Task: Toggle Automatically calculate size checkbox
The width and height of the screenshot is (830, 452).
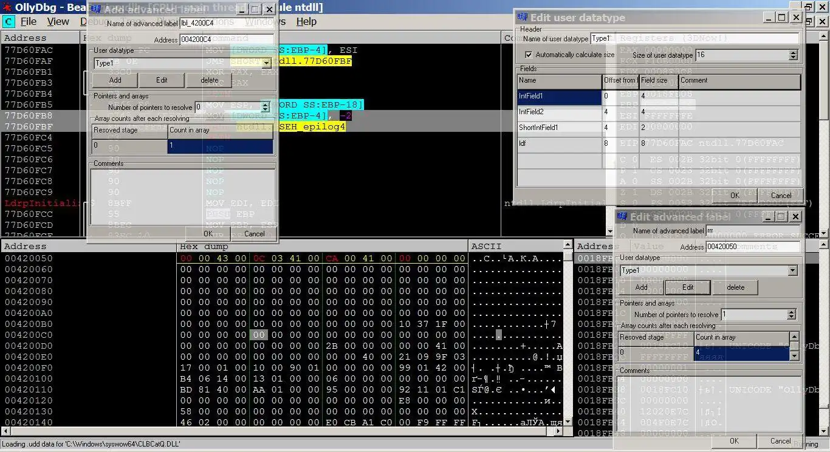Action: 528,55
